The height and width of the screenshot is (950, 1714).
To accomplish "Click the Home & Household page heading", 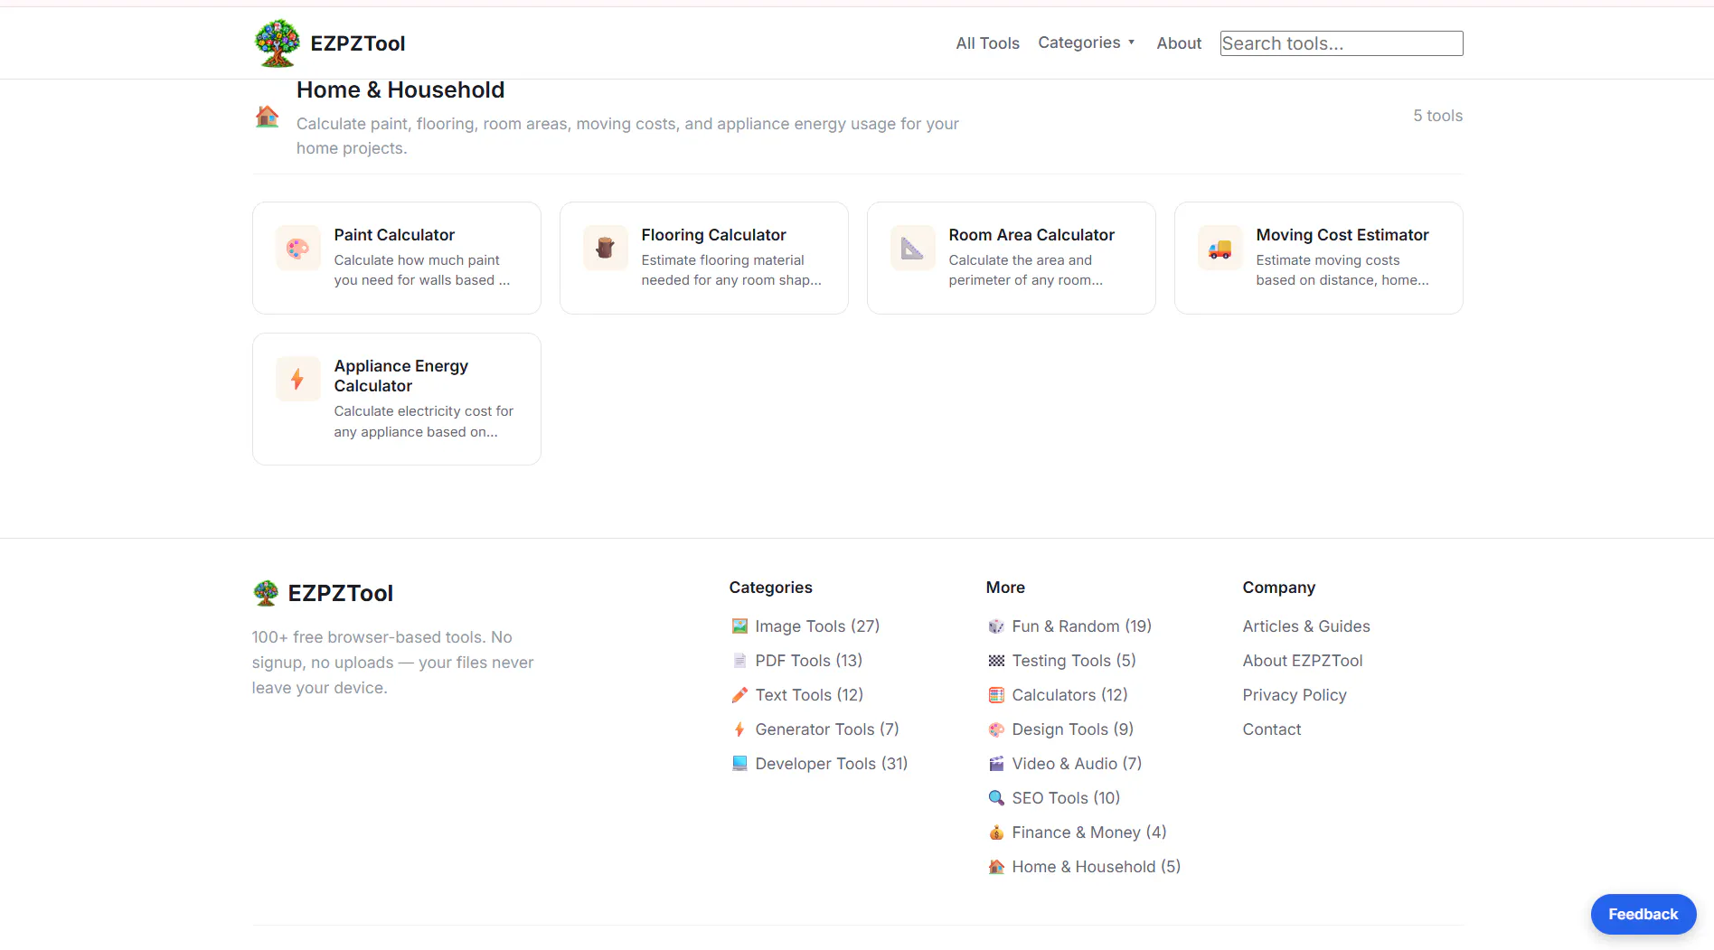I will click(400, 90).
